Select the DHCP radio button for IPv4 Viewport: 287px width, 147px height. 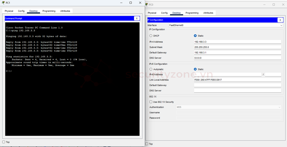pos(151,36)
